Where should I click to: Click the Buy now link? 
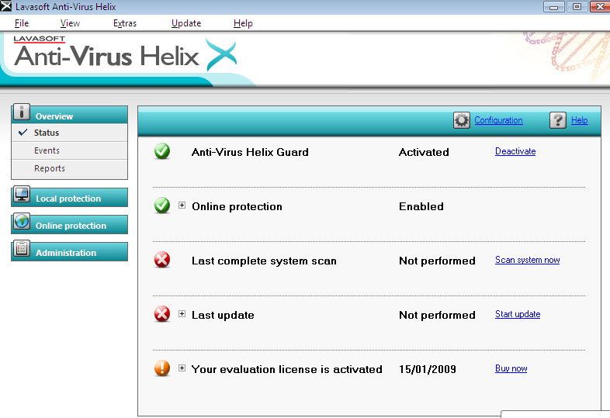511,368
